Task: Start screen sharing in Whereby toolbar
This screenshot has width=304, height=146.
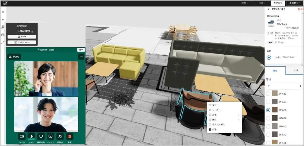Action: [x=41, y=136]
